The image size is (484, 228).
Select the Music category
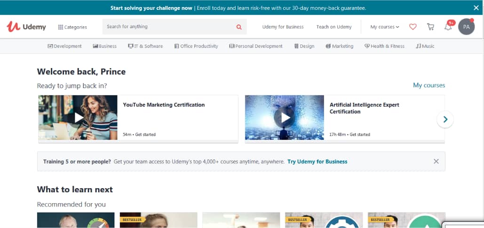425,46
